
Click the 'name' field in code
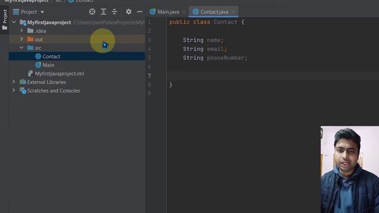(214, 40)
